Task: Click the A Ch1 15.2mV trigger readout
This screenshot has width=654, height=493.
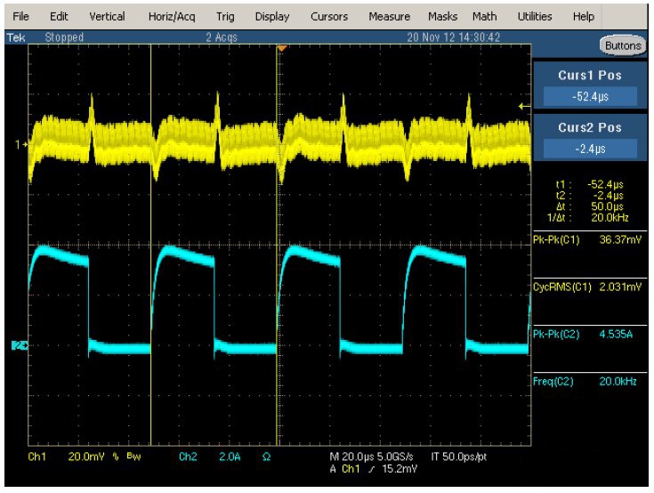Action: (374, 469)
